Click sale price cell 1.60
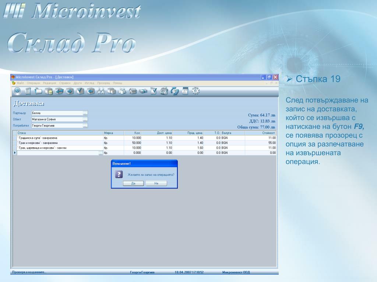 188,148
